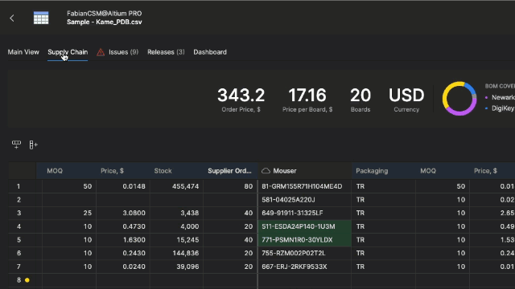Click the yellow status dot on row 8
This screenshot has width=515, height=289.
(x=27, y=280)
